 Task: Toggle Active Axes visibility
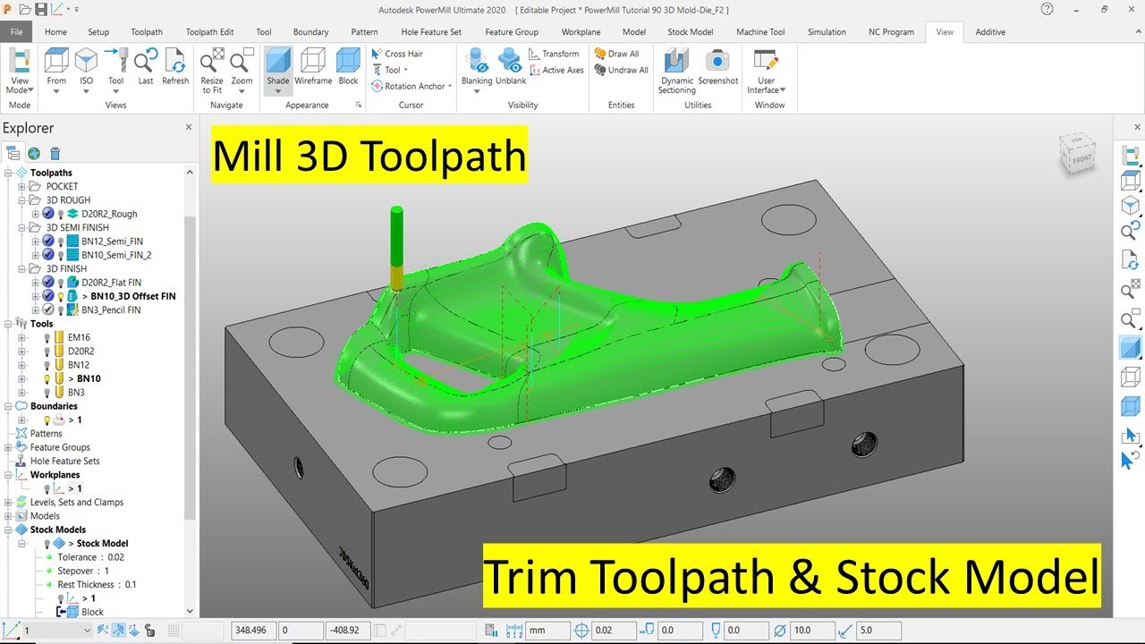pos(556,70)
